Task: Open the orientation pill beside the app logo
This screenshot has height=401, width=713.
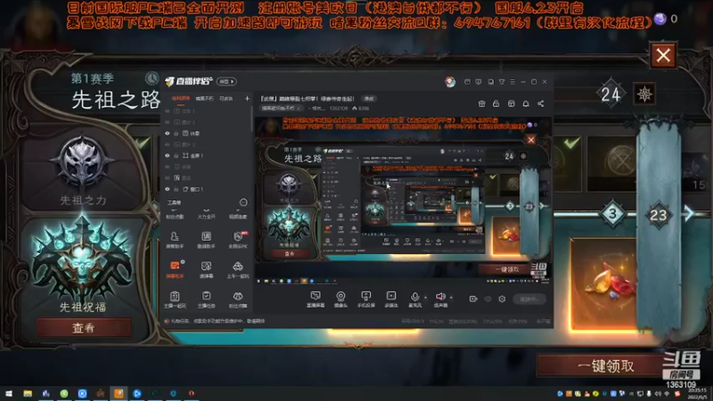Action: tap(226, 81)
